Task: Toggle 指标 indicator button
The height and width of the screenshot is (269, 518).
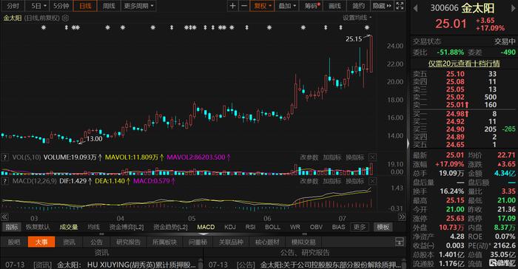Action: [12, 227]
